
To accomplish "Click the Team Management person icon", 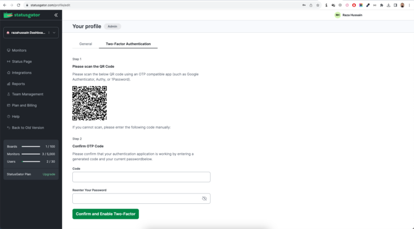I will tap(8, 95).
